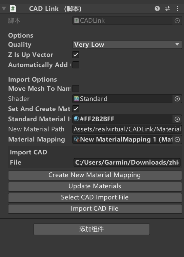184x257 pixels.
Task: Open the object picker for Shader Standard
Action: pos(177,99)
